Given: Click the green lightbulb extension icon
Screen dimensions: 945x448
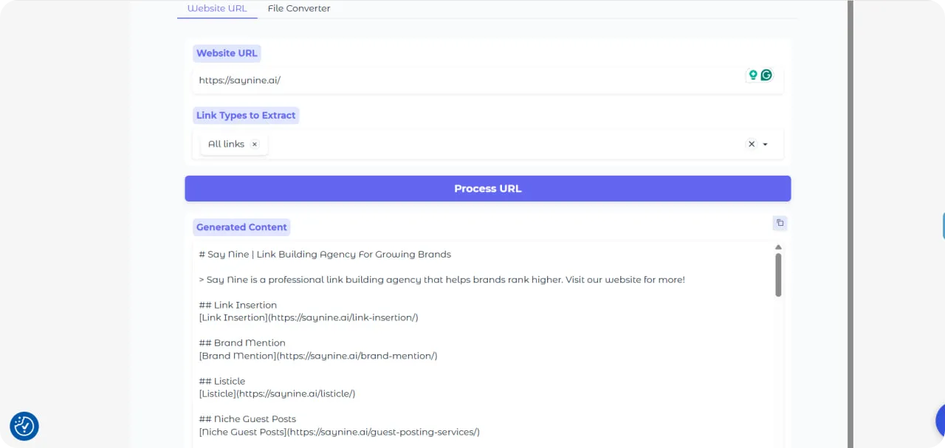Looking at the screenshot, I should (x=753, y=75).
